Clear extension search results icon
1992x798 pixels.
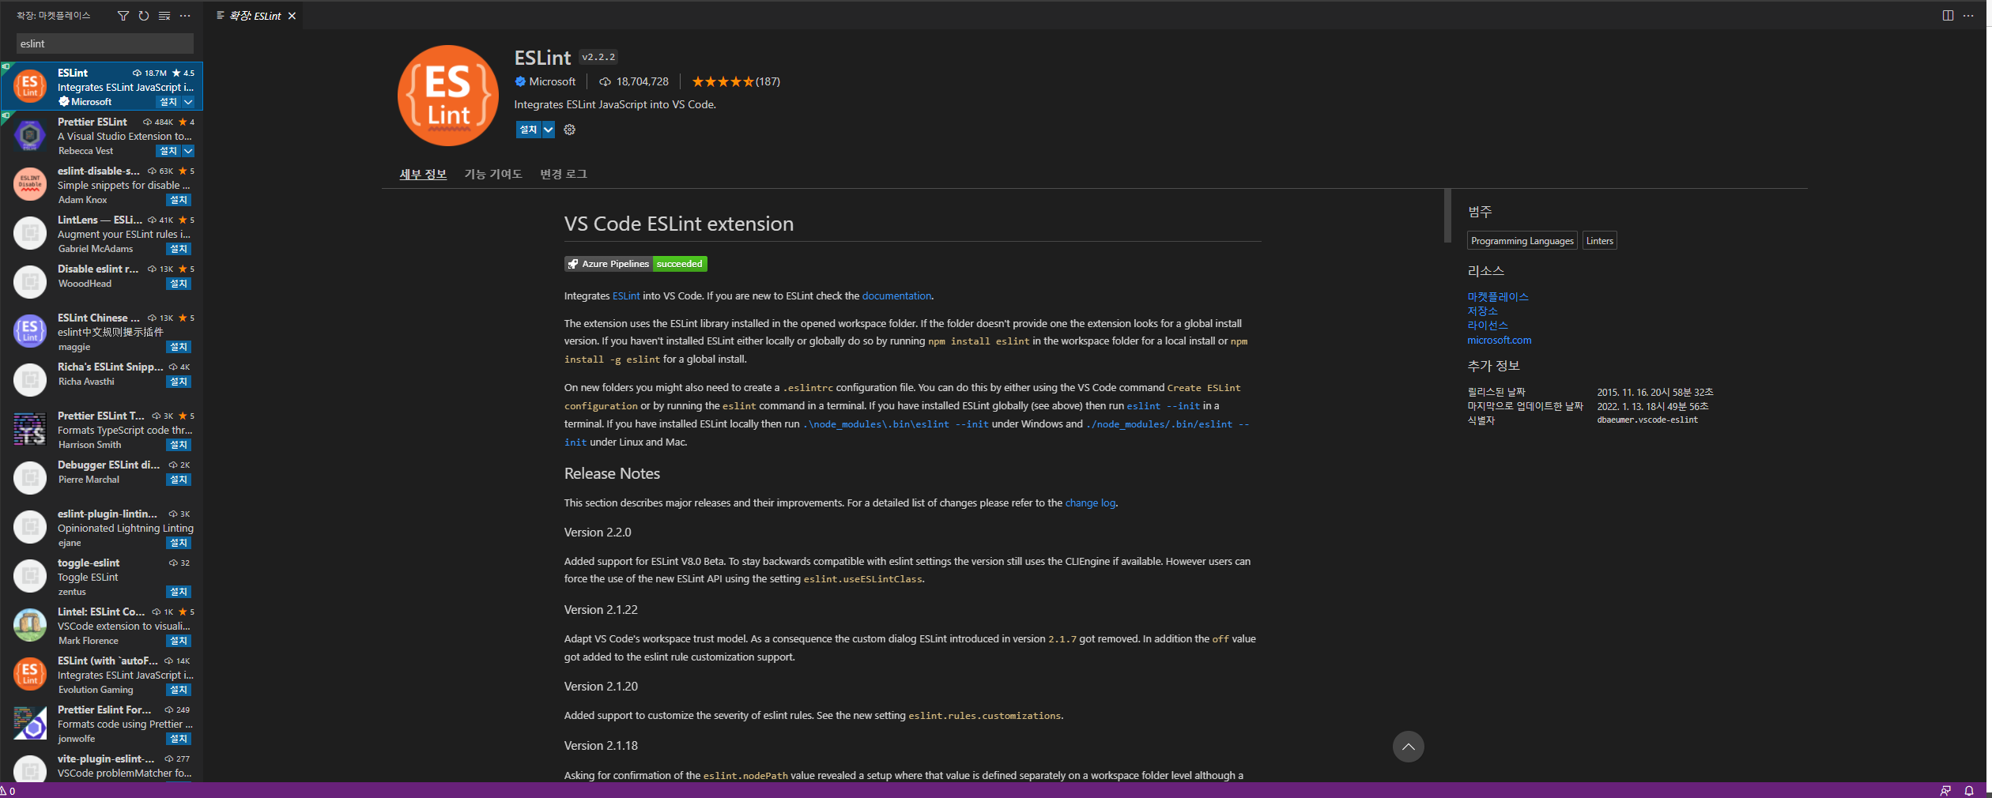pyautogui.click(x=164, y=16)
